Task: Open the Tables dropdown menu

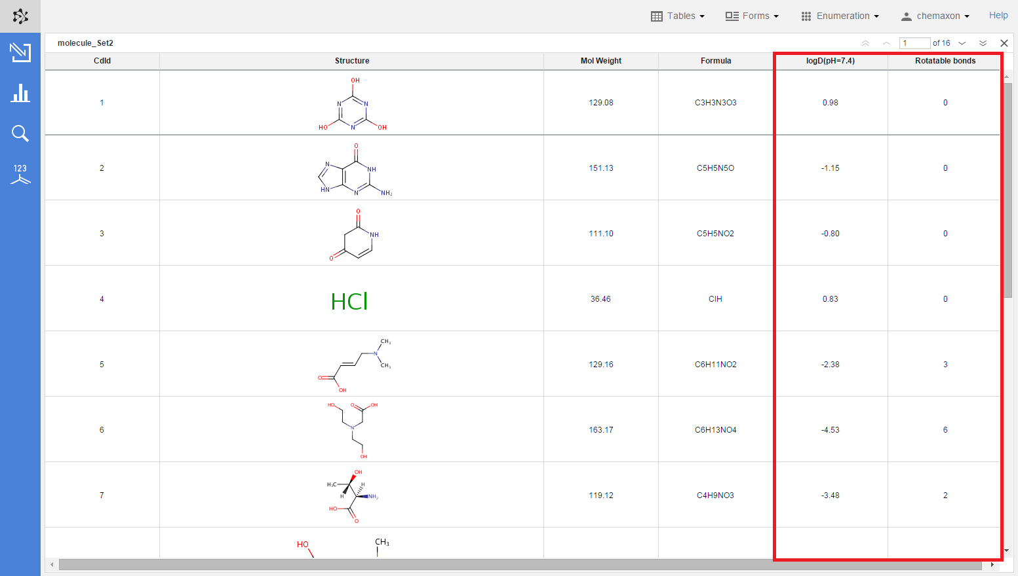Action: [x=678, y=16]
